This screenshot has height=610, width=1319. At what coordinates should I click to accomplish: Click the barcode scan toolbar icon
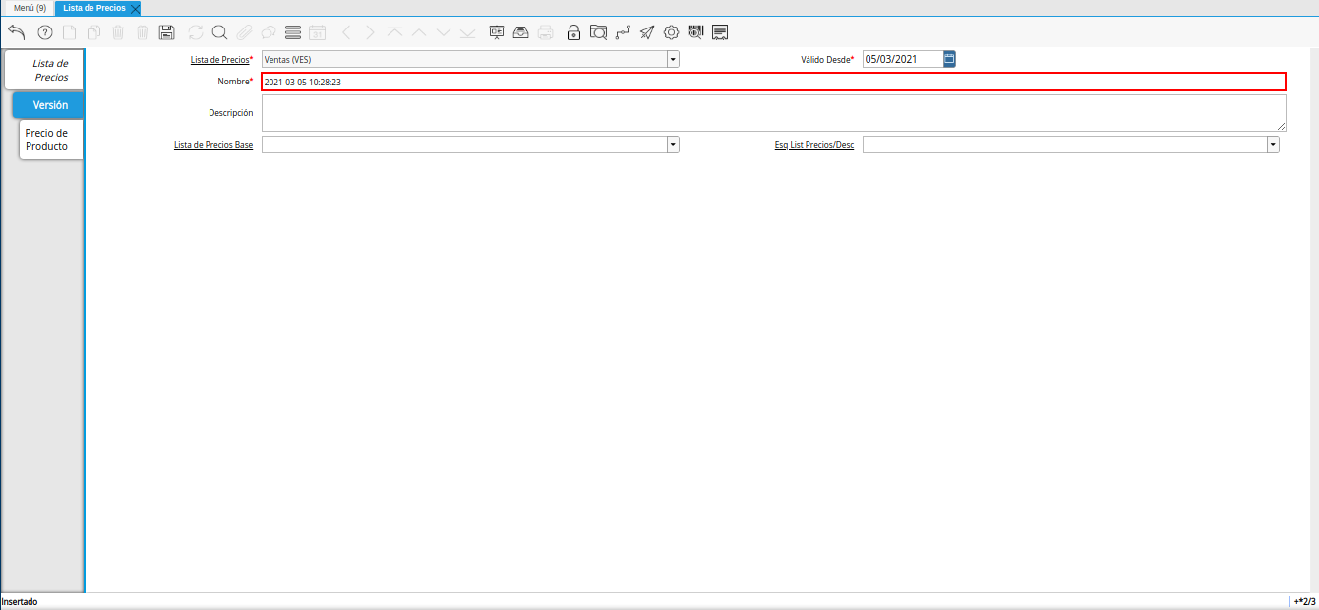tap(696, 32)
